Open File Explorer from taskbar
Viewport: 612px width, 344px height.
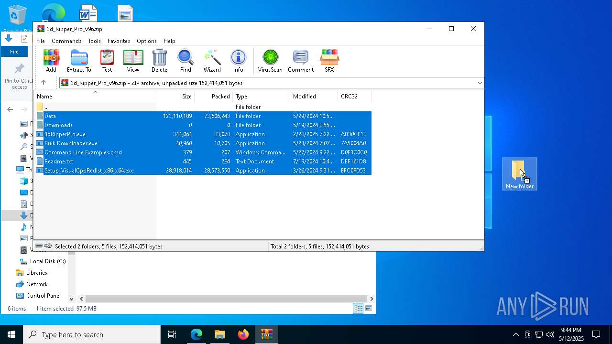[219, 334]
